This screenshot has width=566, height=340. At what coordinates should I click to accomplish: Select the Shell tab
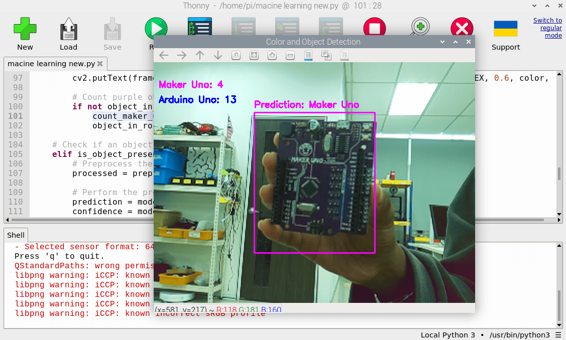[x=16, y=235]
